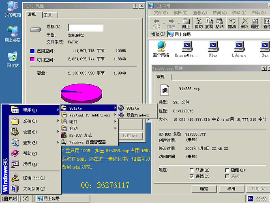The width and height of the screenshot is (270, 203).
Task: Click the Start (开始) button
Action: (x=9, y=199)
